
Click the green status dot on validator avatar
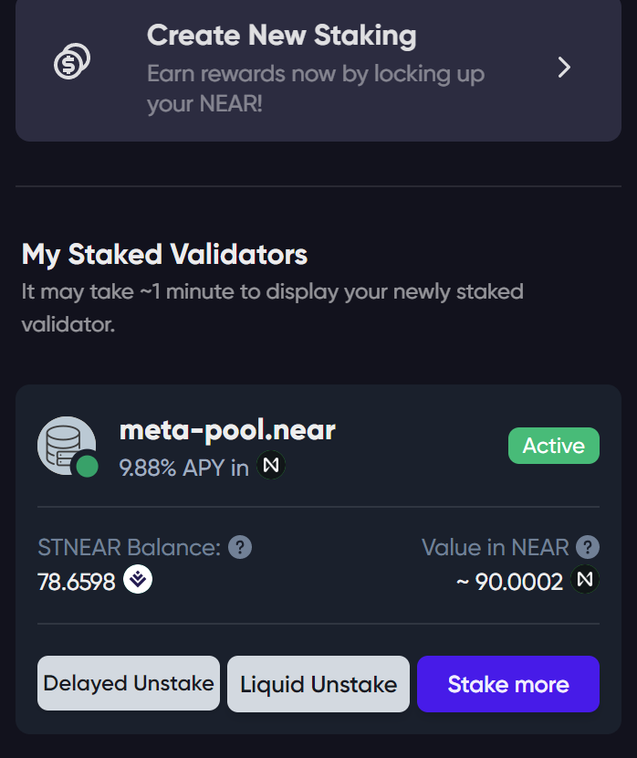[88, 467]
